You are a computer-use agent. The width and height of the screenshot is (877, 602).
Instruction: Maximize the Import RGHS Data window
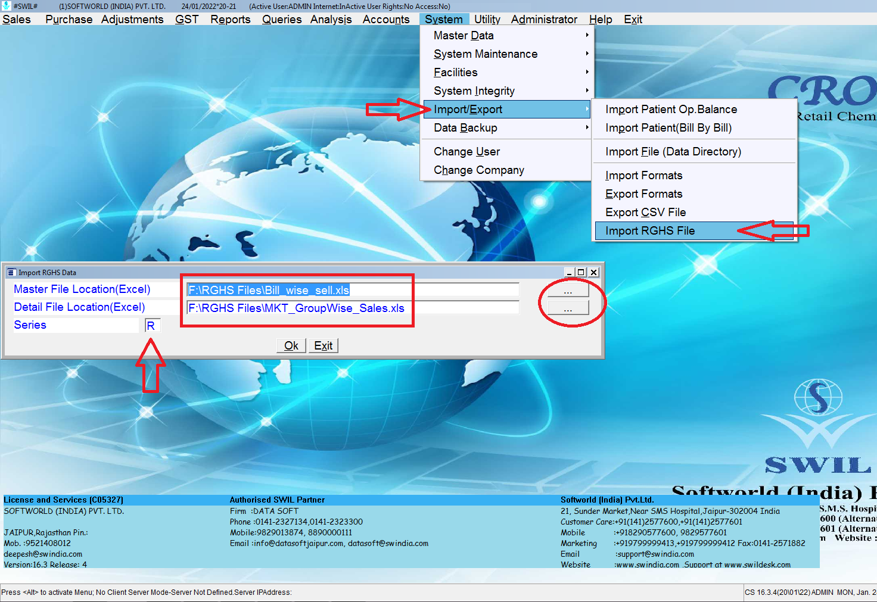[x=581, y=272]
